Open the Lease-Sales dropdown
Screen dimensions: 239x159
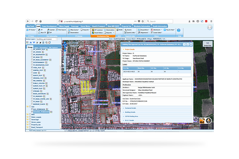pyautogui.click(x=156, y=32)
